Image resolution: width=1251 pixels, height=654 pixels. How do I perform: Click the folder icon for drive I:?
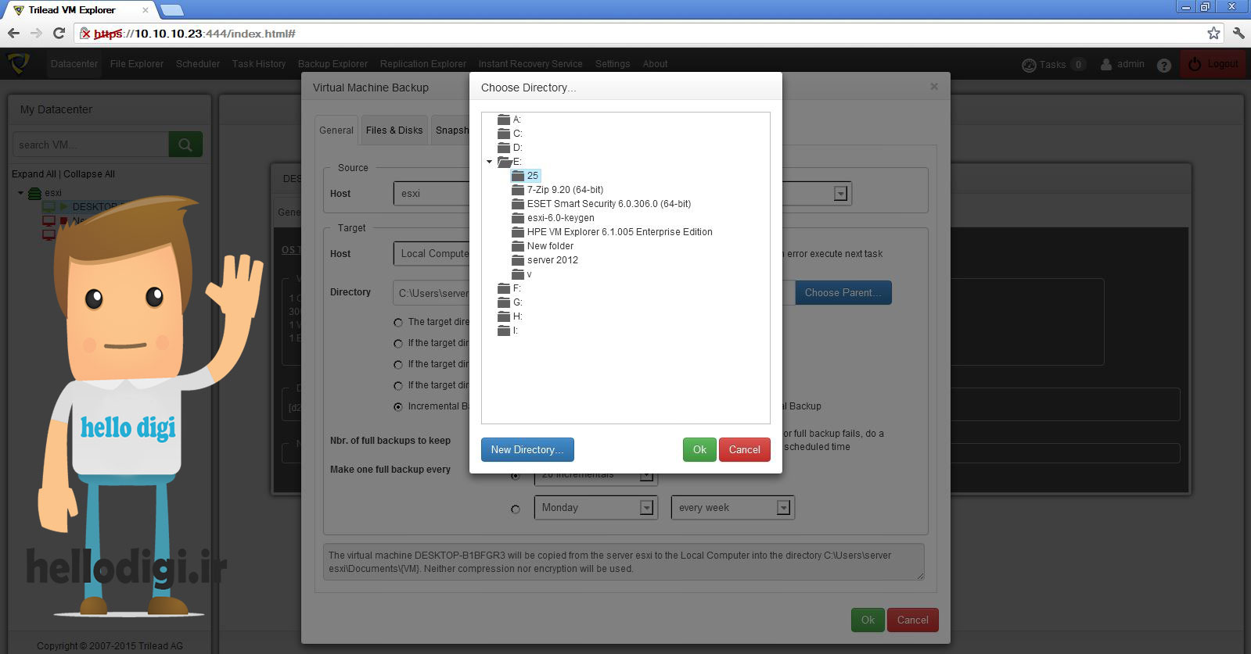(504, 331)
